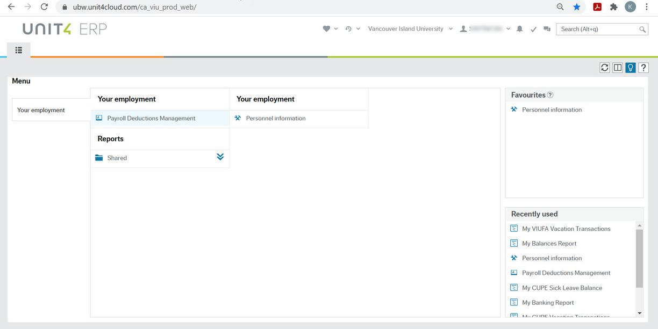
Task: Open the recent history clock icon
Action: [x=349, y=28]
